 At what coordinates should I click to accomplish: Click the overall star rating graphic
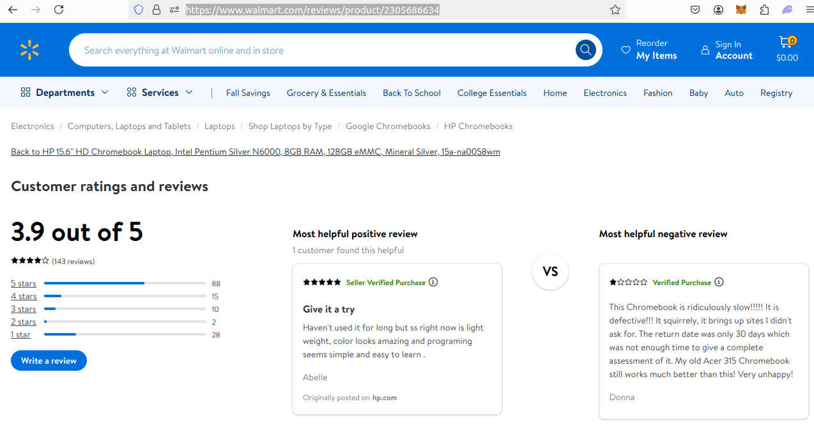pos(30,261)
